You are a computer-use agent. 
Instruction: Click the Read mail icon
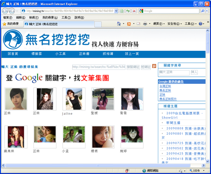[139, 24]
